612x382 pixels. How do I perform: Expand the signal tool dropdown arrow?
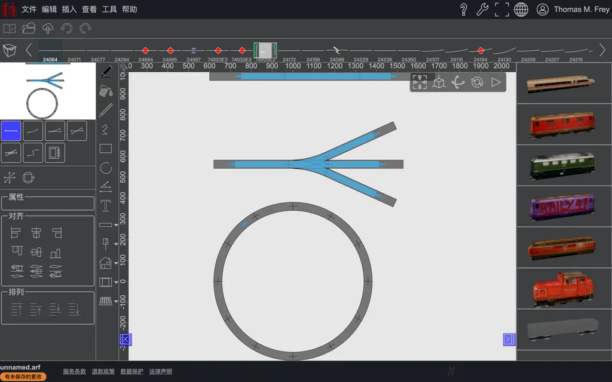[x=116, y=244]
